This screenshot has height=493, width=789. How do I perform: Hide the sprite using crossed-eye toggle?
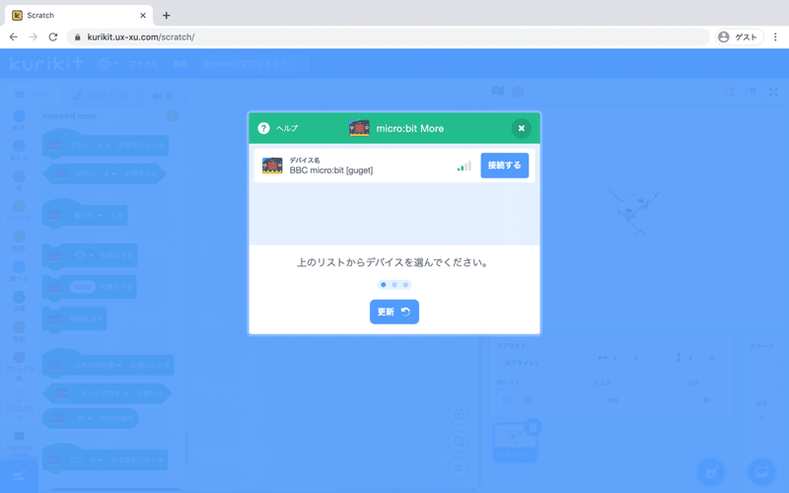coord(528,400)
